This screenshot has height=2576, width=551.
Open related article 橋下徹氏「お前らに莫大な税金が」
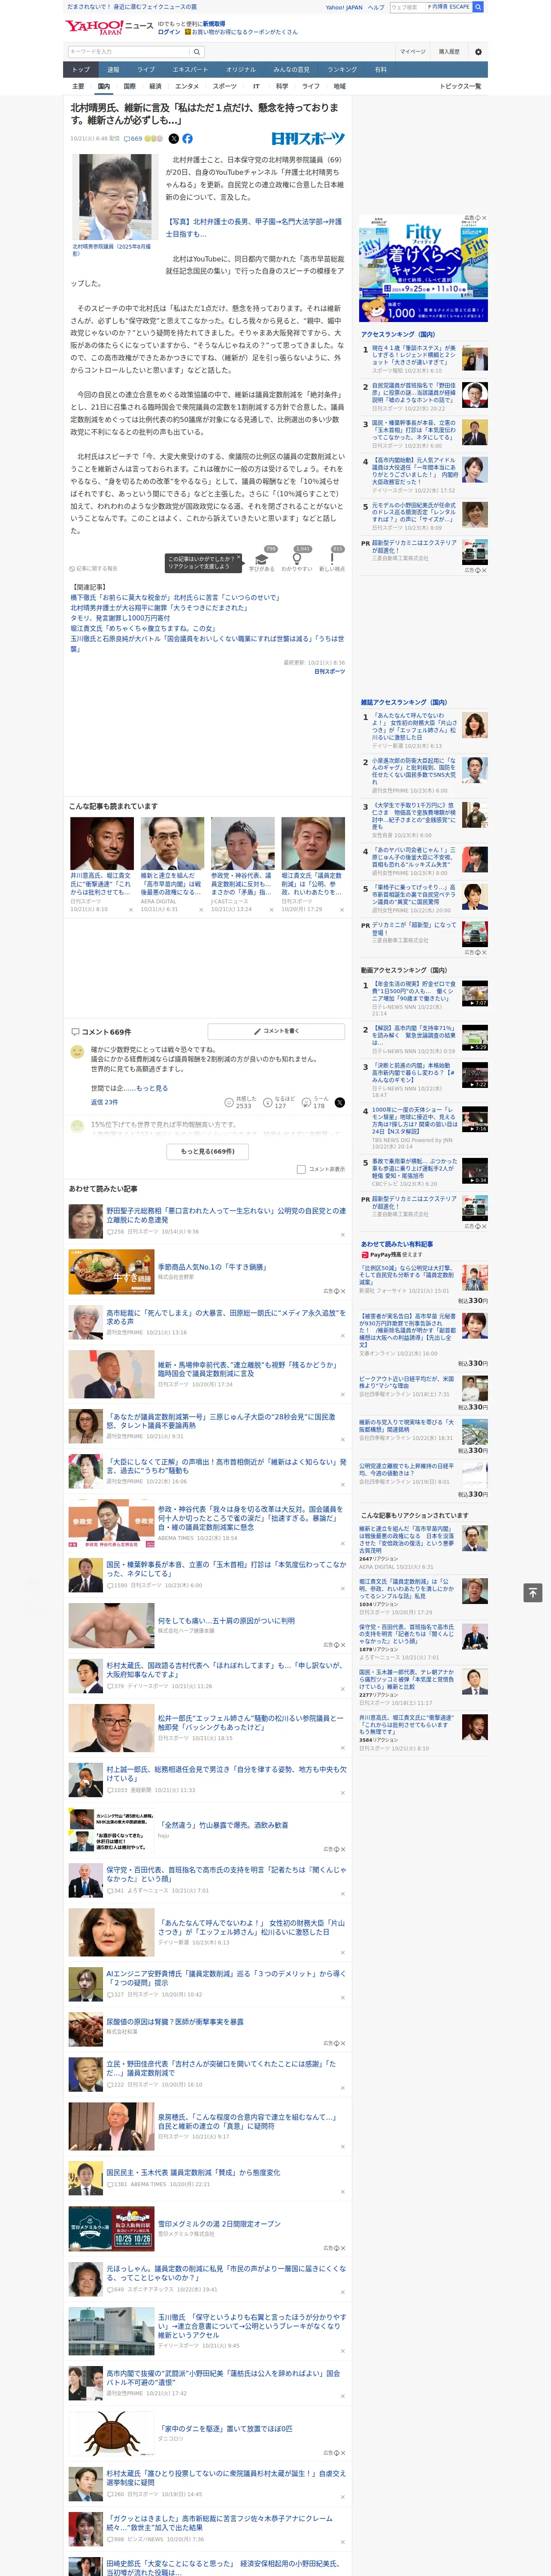point(175,597)
